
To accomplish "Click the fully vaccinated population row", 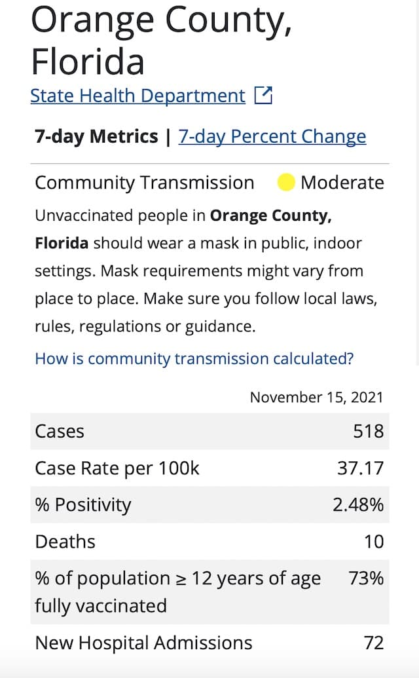I will pyautogui.click(x=209, y=592).
